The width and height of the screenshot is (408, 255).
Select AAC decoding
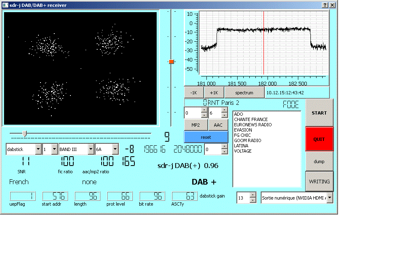click(218, 125)
